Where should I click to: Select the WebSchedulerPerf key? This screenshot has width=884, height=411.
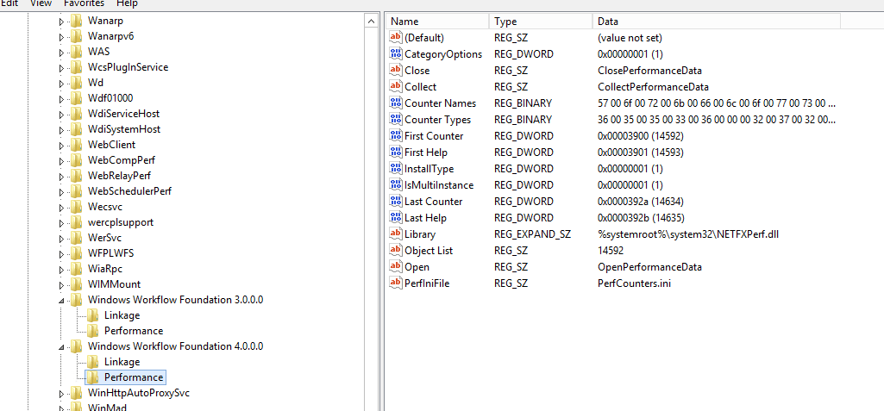[x=129, y=191]
